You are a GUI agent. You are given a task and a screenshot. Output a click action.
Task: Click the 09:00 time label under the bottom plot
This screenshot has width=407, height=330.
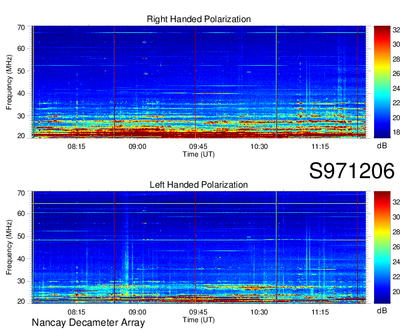[x=137, y=312]
